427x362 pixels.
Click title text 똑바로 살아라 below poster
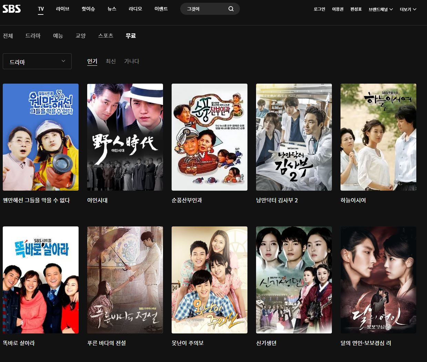point(19,343)
